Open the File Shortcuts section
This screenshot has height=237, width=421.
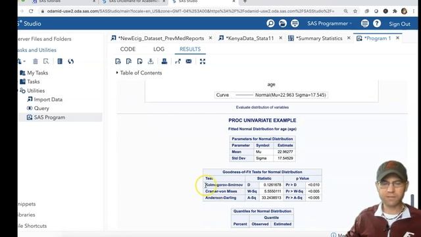tap(32, 226)
